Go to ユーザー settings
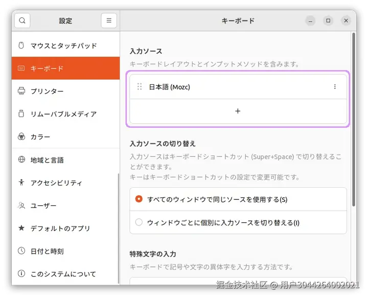 [66, 205]
